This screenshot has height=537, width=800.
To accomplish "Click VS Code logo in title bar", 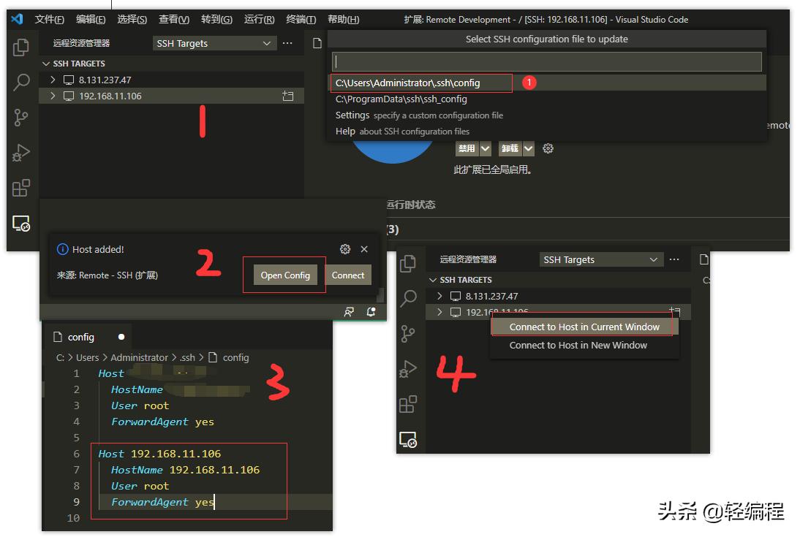I will 18,20.
